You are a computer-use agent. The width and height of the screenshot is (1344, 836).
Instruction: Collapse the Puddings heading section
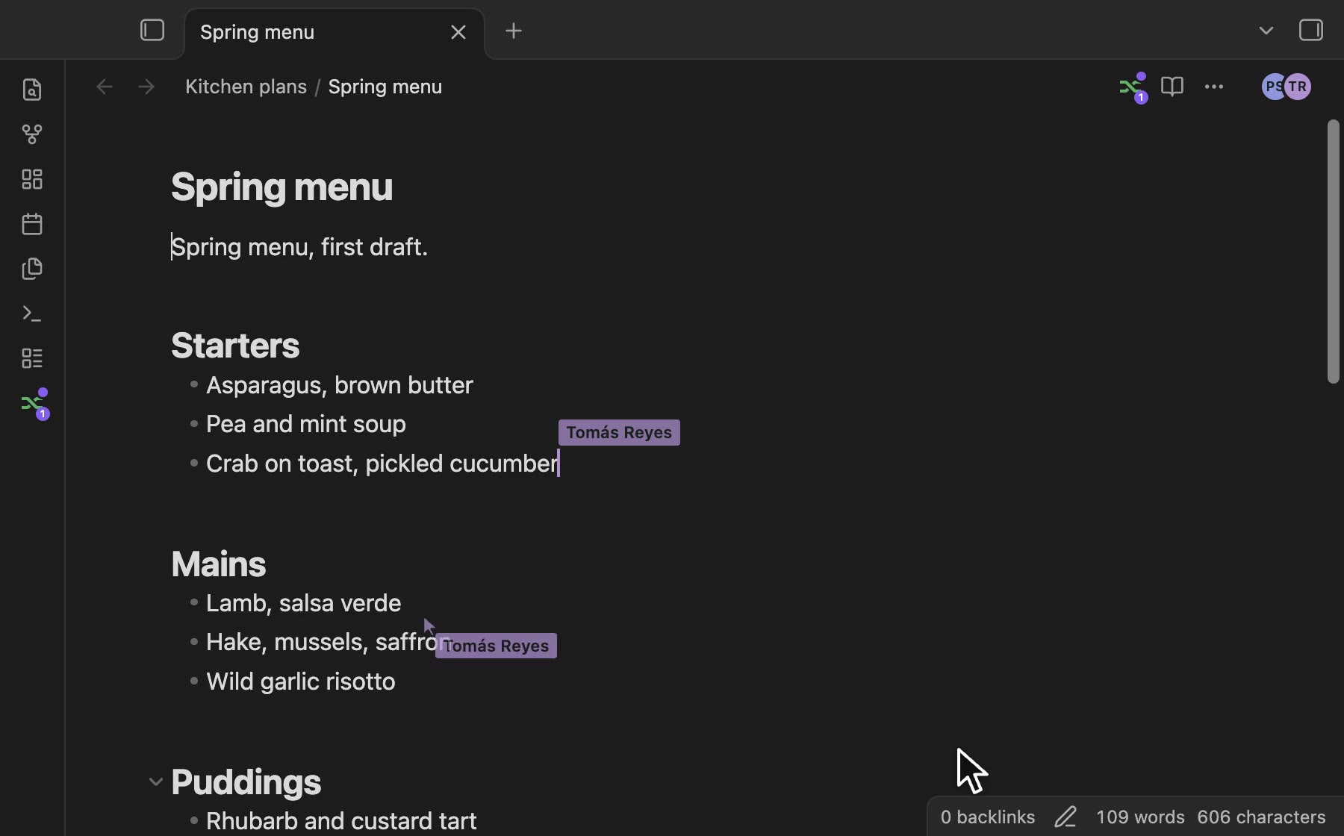point(155,782)
